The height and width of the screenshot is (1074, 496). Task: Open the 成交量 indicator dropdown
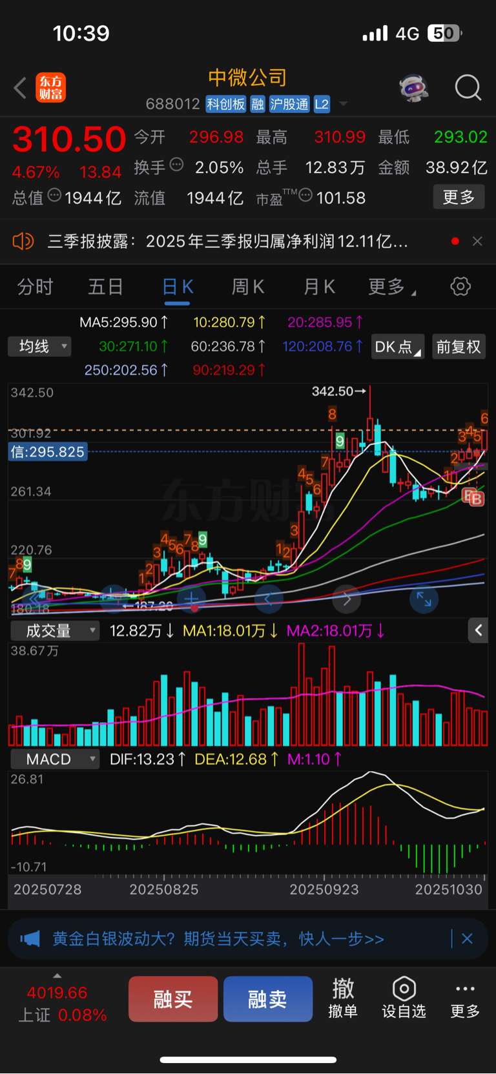click(x=55, y=631)
